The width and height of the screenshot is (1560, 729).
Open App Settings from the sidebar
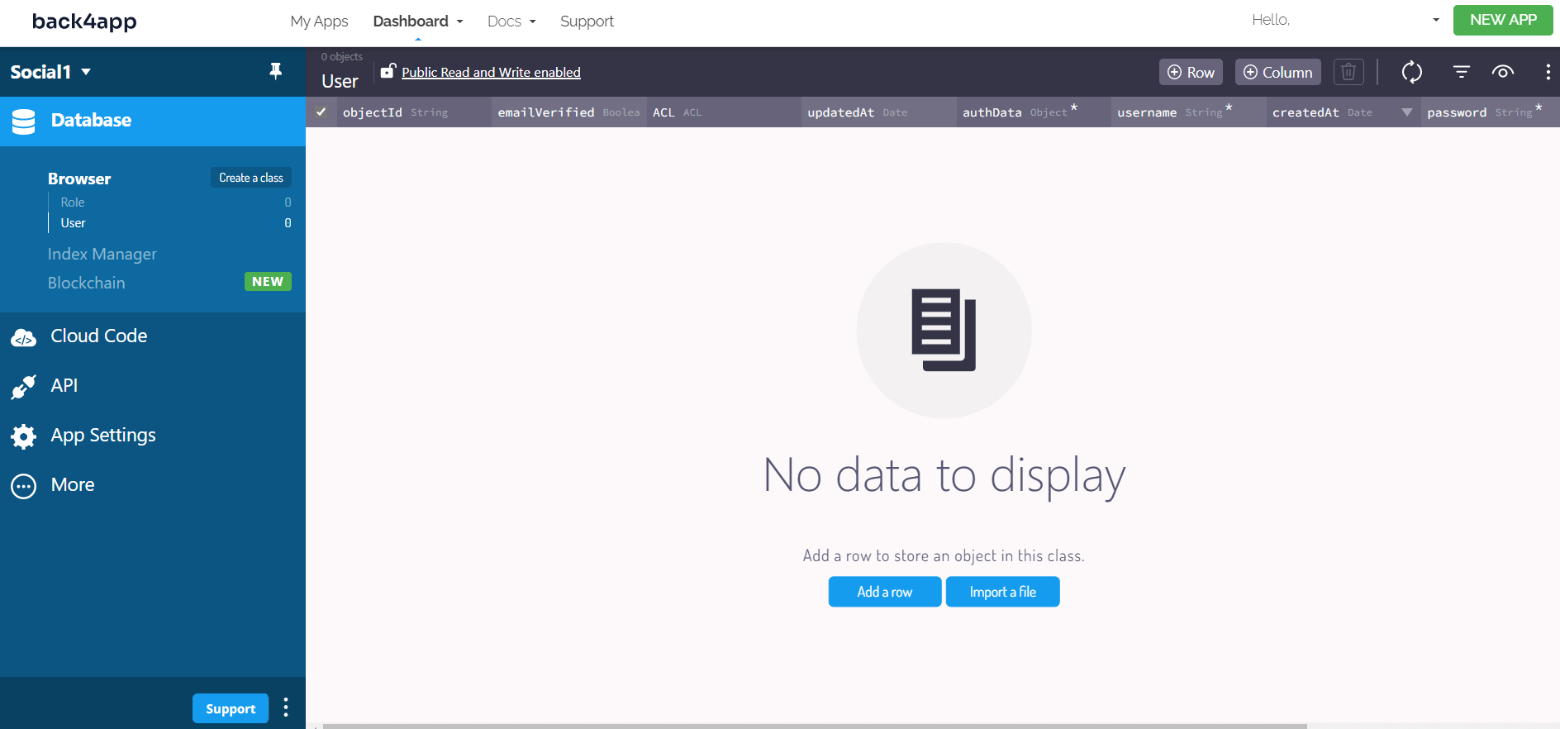click(x=102, y=436)
